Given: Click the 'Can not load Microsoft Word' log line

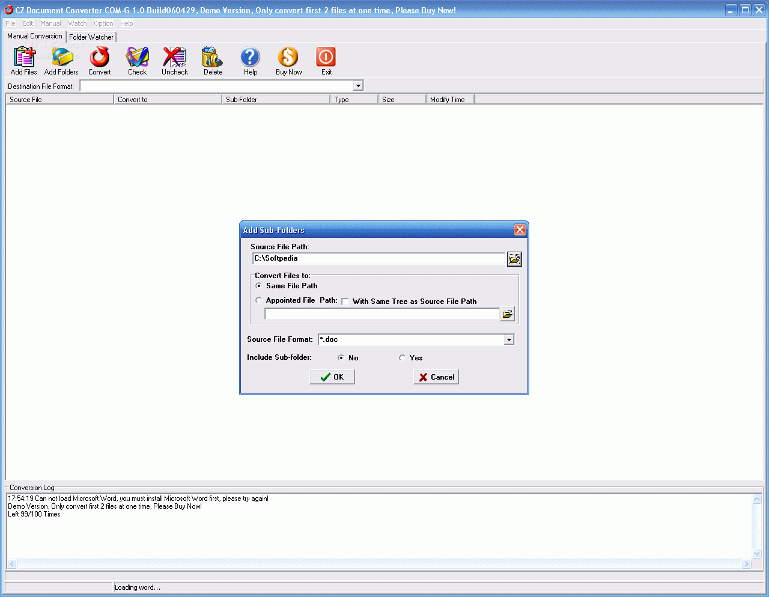Looking at the screenshot, I should (x=138, y=499).
